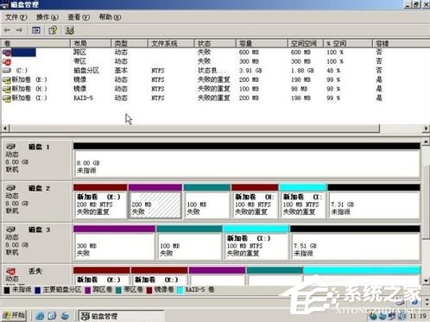Click the % 空闲 column header
The width and height of the screenshot is (430, 322).
[348, 43]
